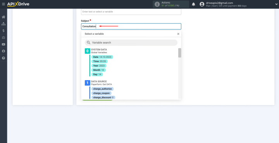Open the YouTube video sidebar icon
Viewport: 279px width, 143px height.
click(x=3, y=44)
